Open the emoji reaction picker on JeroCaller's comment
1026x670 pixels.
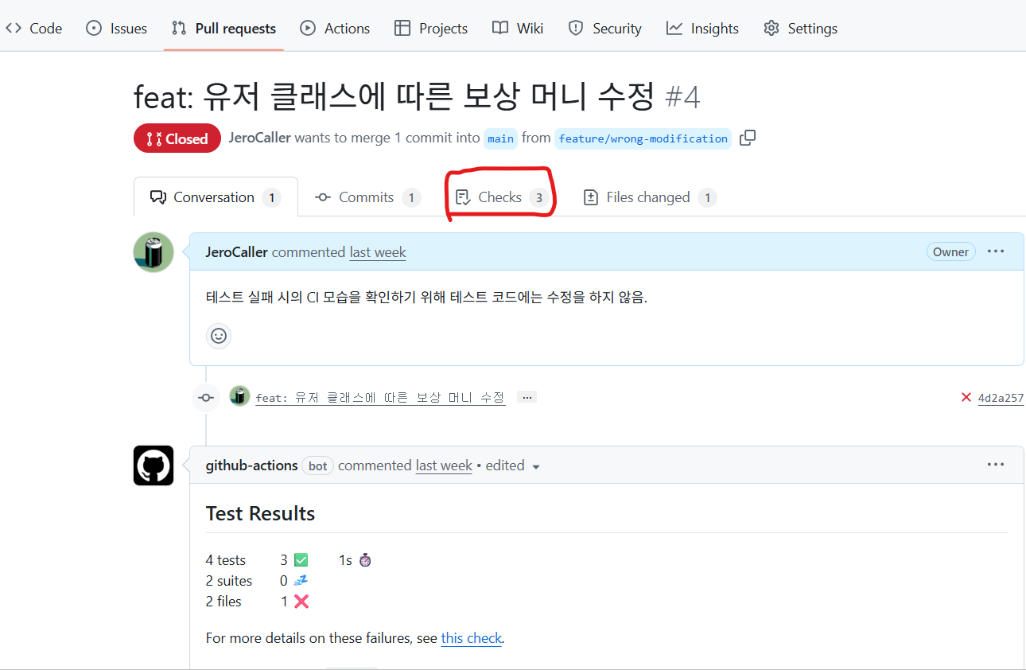pos(219,336)
